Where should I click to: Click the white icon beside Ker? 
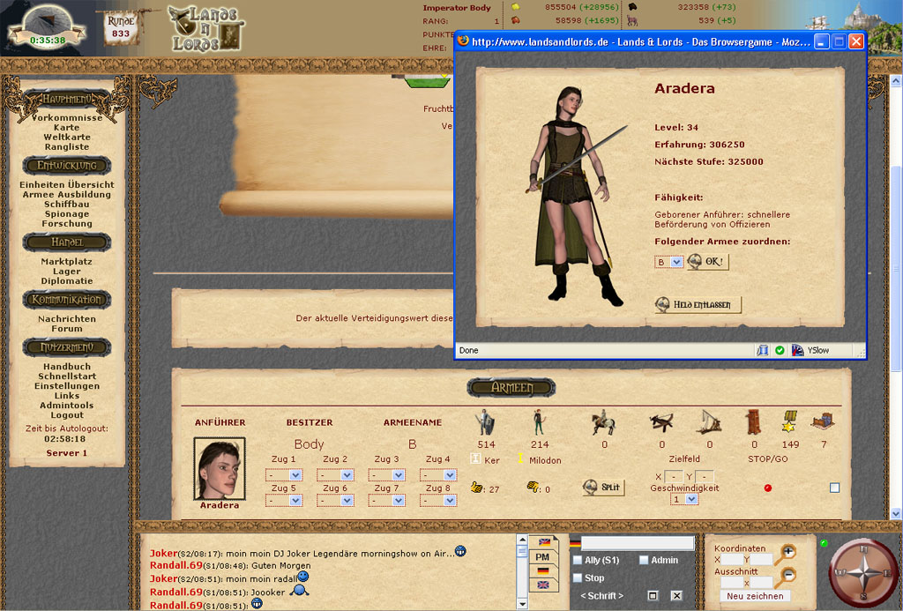coord(475,458)
